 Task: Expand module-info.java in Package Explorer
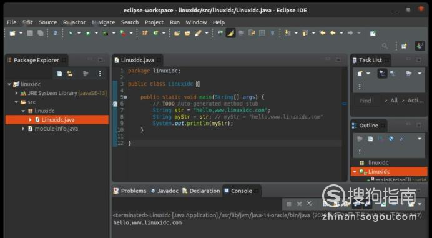point(24,129)
